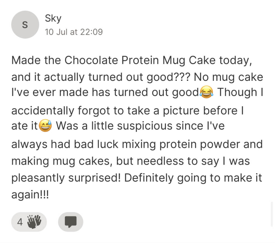
Task: Click the clap count number "4"
Action: coord(20,222)
